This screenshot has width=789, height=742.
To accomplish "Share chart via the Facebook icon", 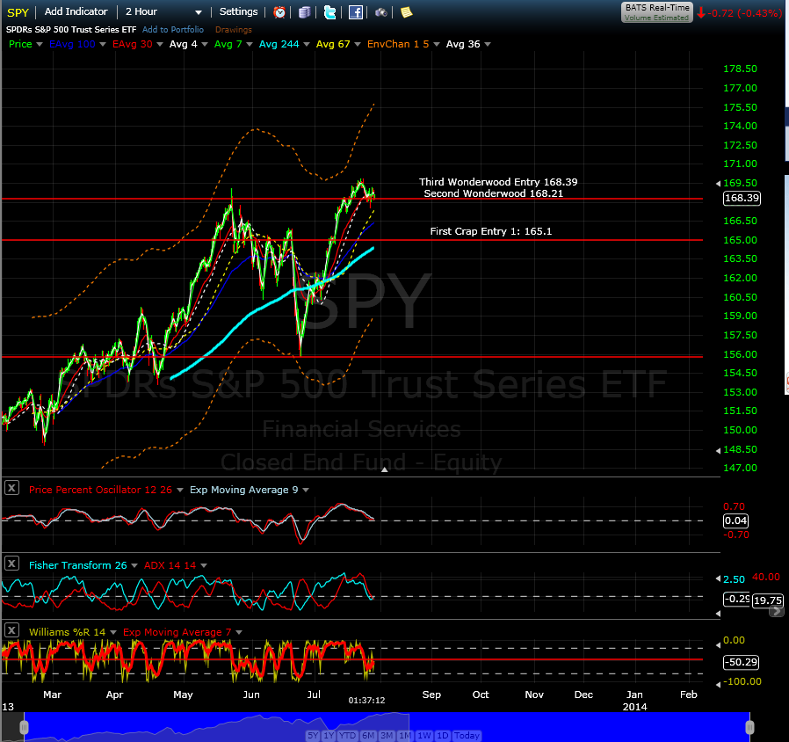I will [356, 12].
